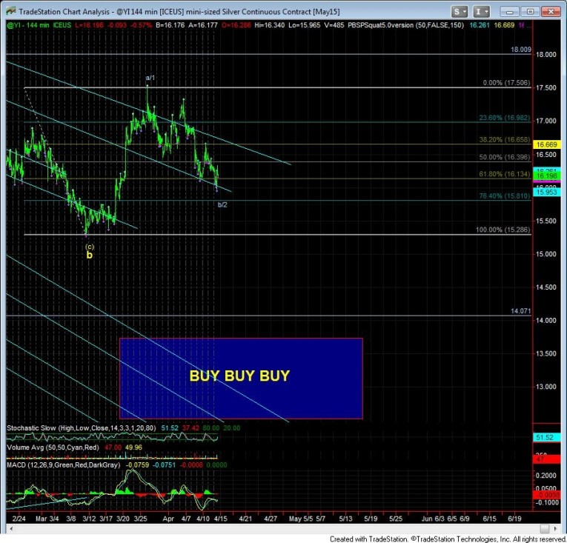Click the 0.2000 MACD axis label

point(547,476)
